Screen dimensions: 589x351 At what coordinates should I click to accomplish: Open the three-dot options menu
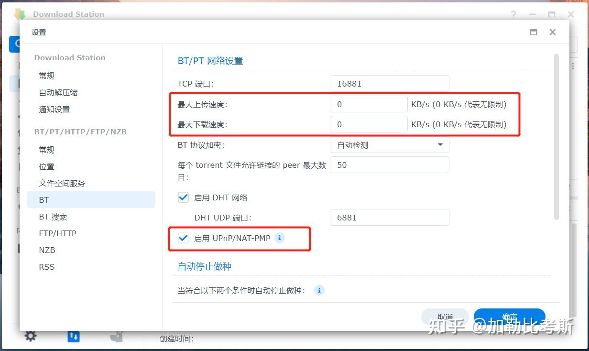point(572,66)
